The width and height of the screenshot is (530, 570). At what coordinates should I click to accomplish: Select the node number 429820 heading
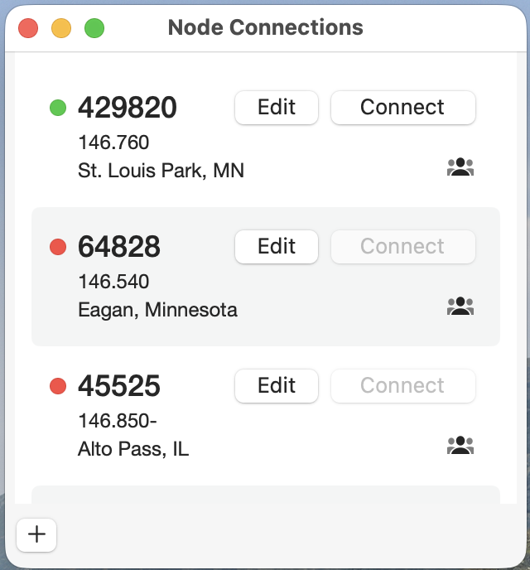(x=128, y=108)
